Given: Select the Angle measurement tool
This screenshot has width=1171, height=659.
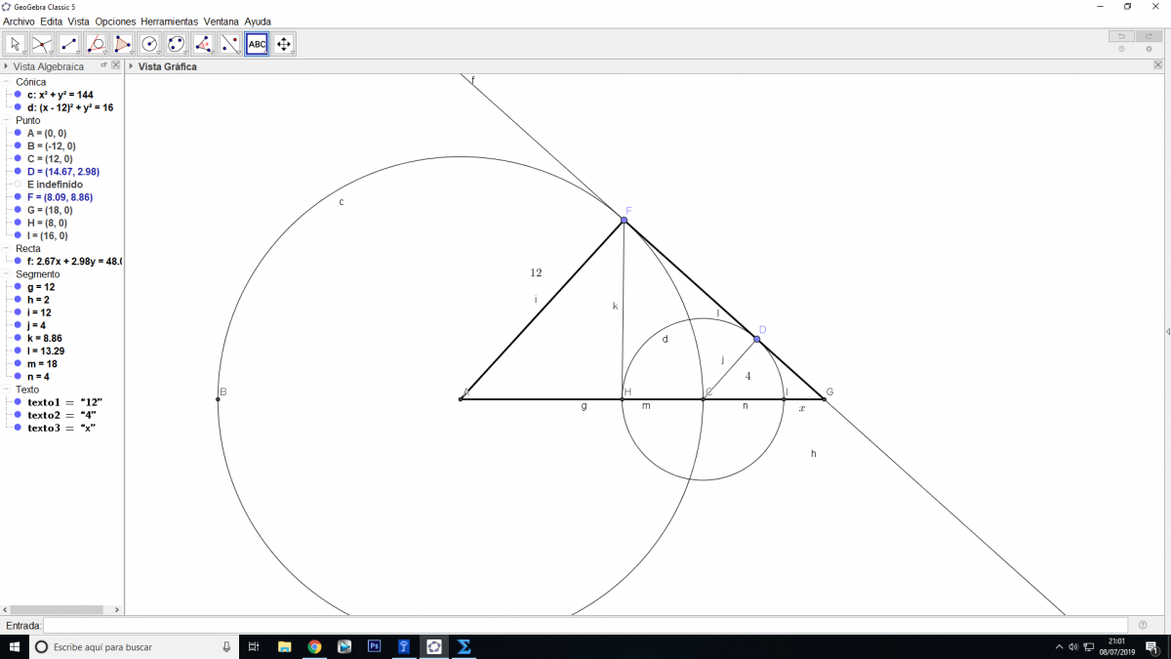Looking at the screenshot, I should pyautogui.click(x=203, y=44).
